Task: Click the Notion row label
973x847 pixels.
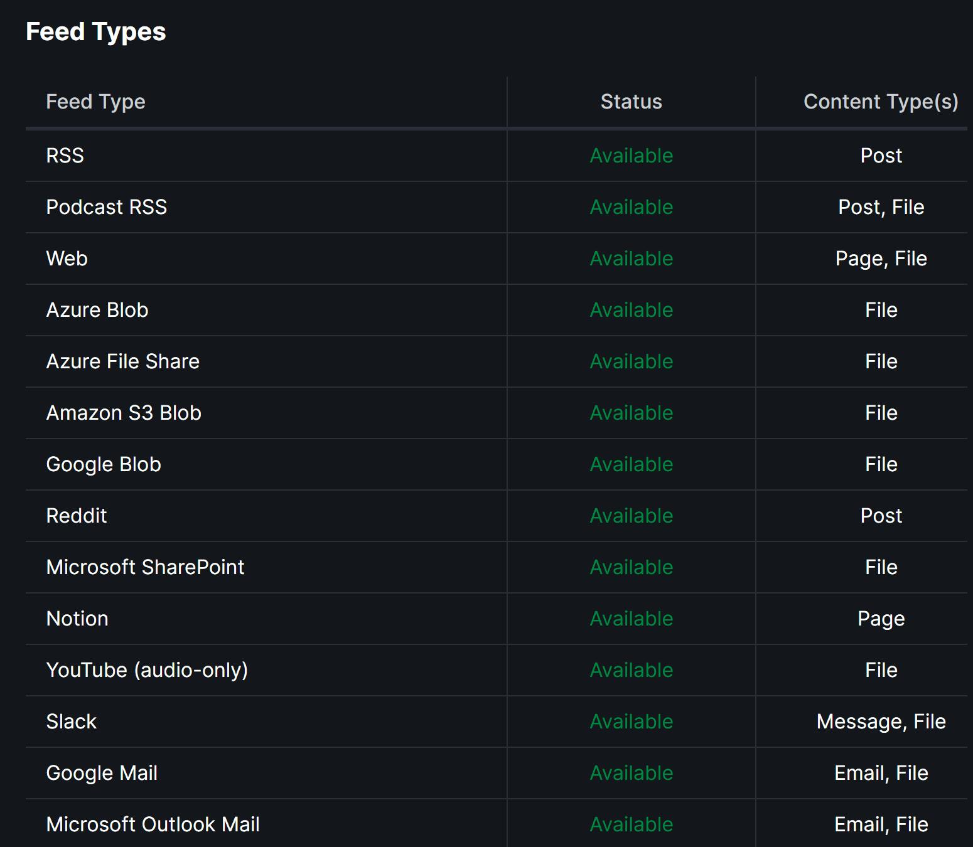Action: pyautogui.click(x=77, y=619)
